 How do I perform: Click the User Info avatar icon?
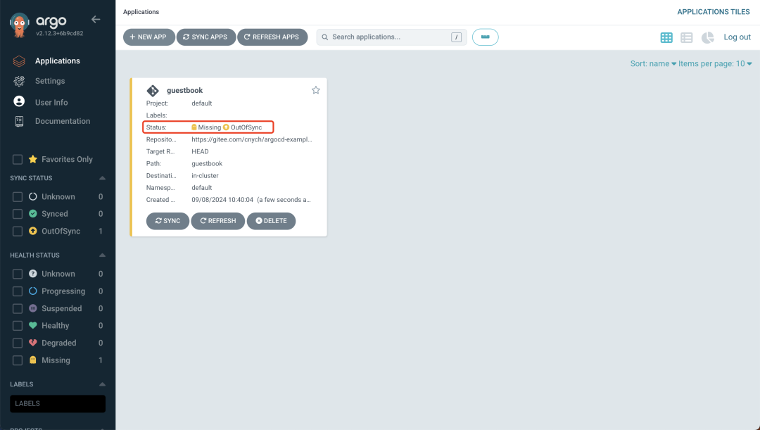tap(19, 101)
